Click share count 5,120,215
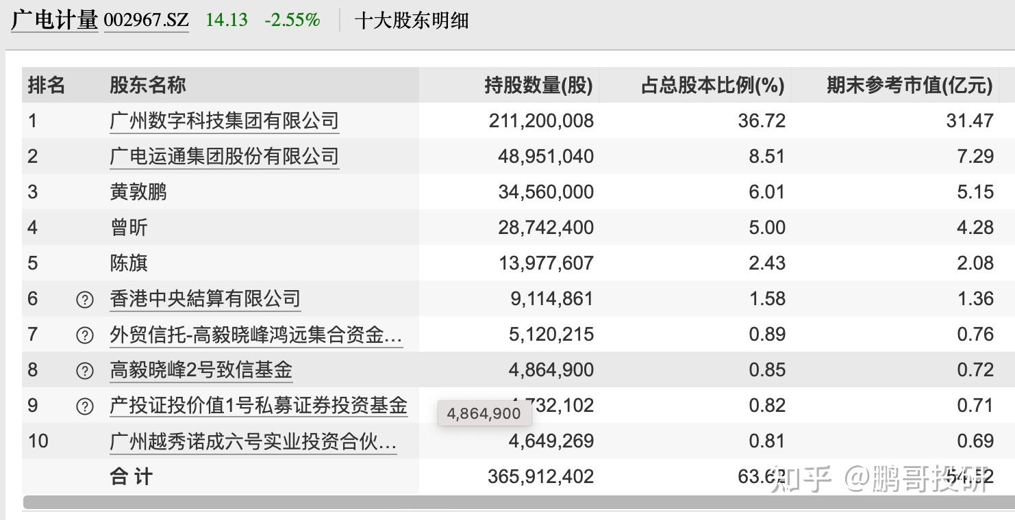This screenshot has height=520, width=1015. click(x=551, y=335)
